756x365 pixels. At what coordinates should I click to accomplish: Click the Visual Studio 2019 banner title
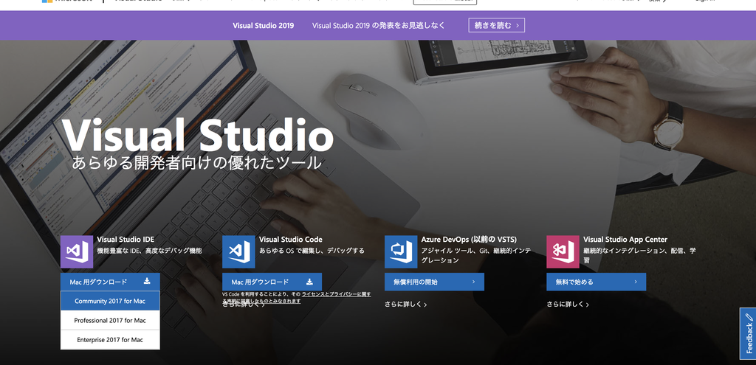(264, 26)
